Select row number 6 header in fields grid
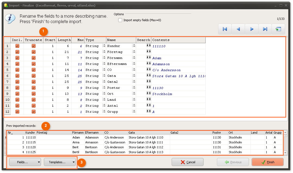 7,76
